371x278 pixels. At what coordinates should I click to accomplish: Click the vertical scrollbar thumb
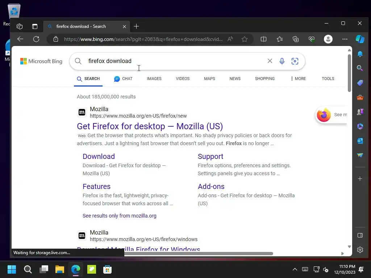[350, 73]
